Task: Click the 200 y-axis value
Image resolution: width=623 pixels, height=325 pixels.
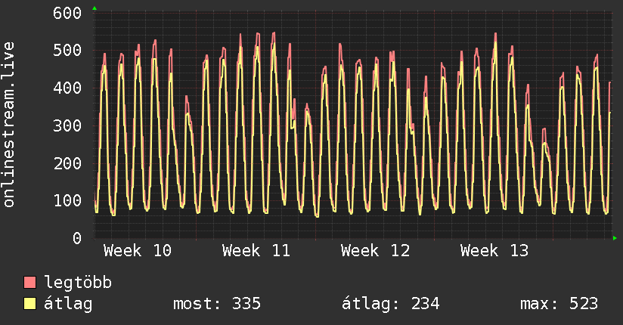Action: (67, 163)
